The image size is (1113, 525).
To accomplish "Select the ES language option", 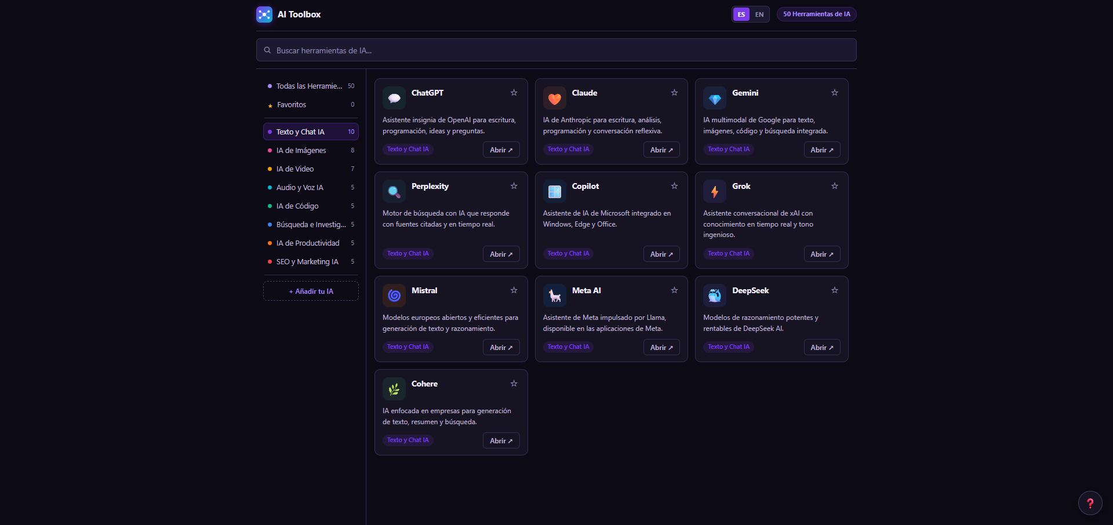I will pos(741,14).
